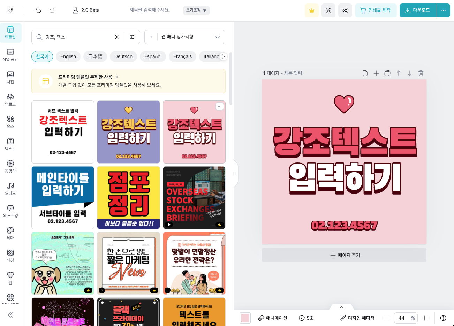Screen dimensions: 454x326
Task: Click the title input field
Action: [x=150, y=10]
